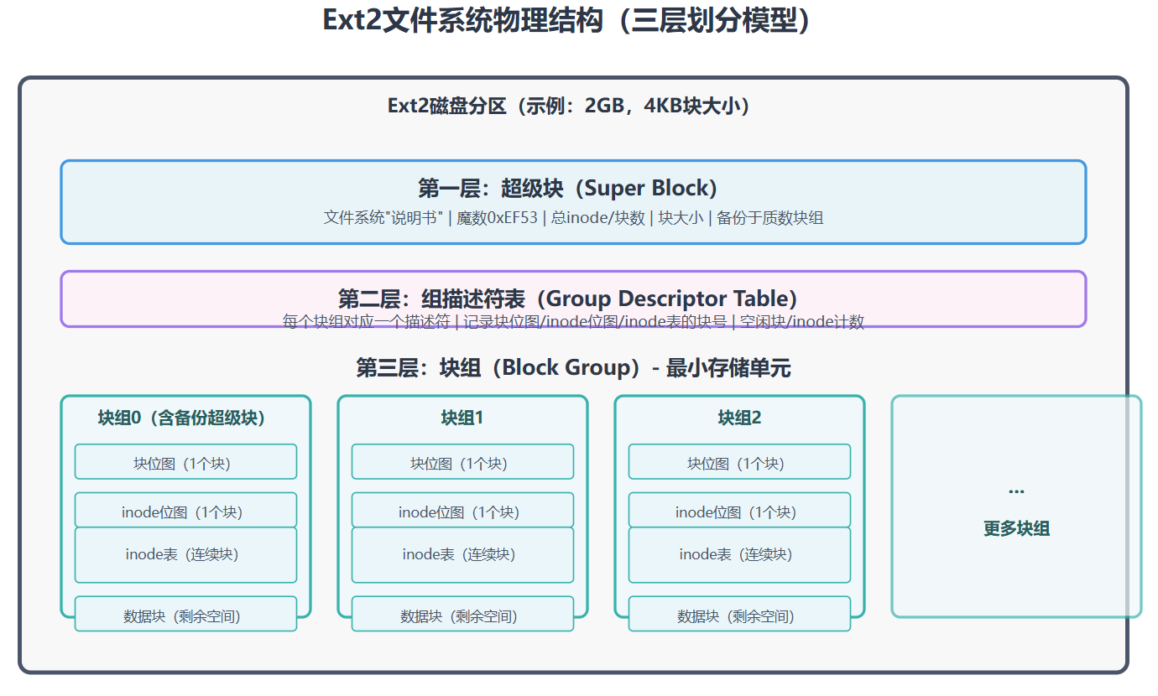
Task: Select the "块组2" heading
Action: click(739, 418)
